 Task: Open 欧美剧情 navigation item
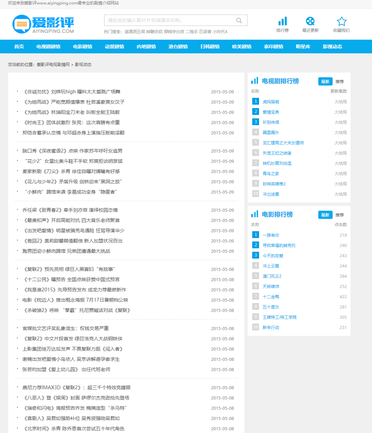[242, 47]
